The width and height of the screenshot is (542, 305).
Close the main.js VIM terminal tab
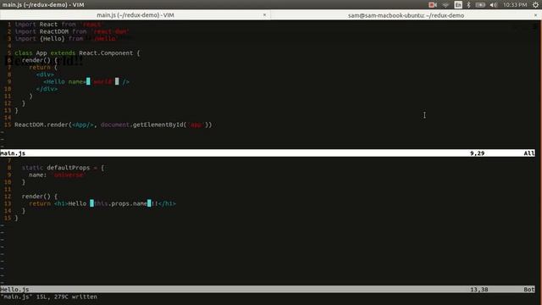[264, 15]
